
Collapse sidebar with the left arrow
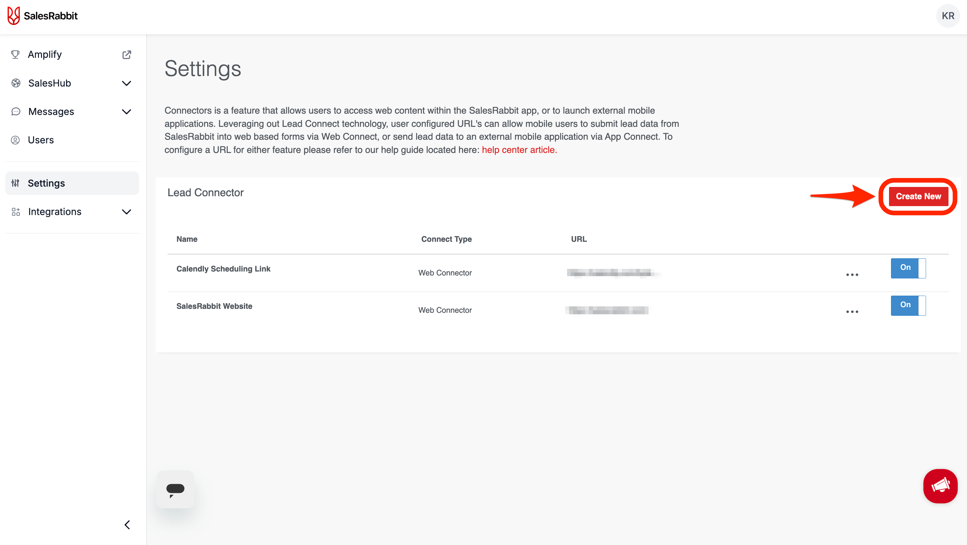pos(127,525)
